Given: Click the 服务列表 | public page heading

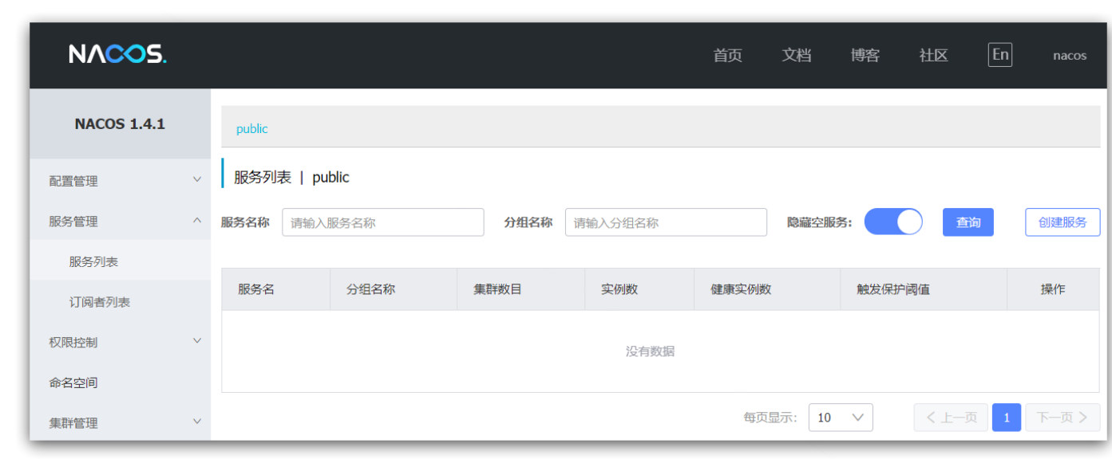Looking at the screenshot, I should click(291, 178).
